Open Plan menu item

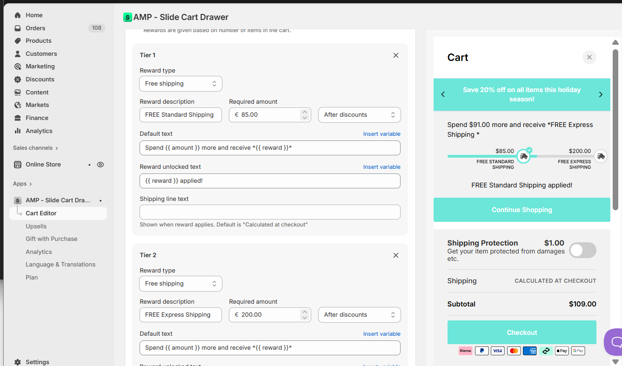[32, 278]
